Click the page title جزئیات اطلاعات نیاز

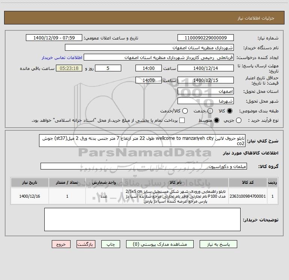[256, 18]
